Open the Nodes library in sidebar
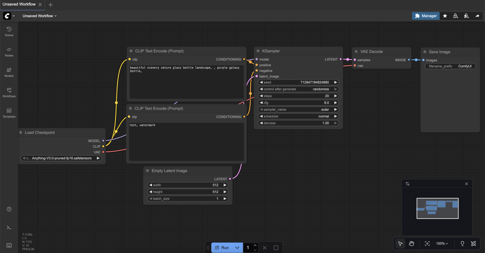This screenshot has height=253, width=485. 9,52
